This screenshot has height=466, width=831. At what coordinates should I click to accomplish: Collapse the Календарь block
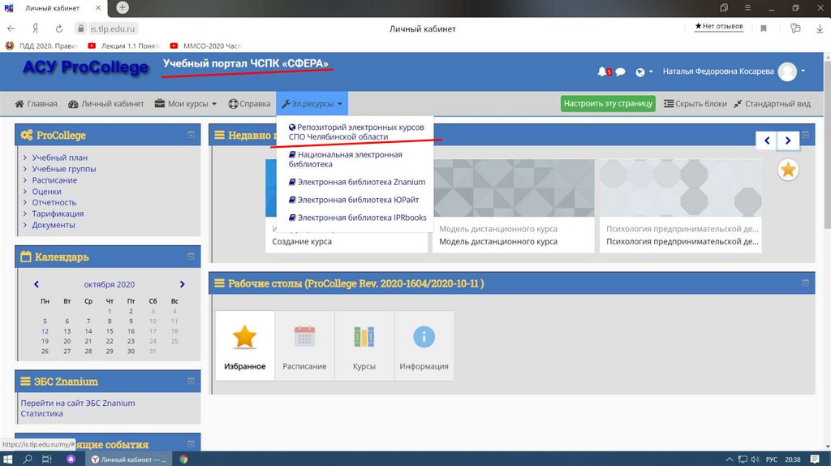tap(191, 256)
